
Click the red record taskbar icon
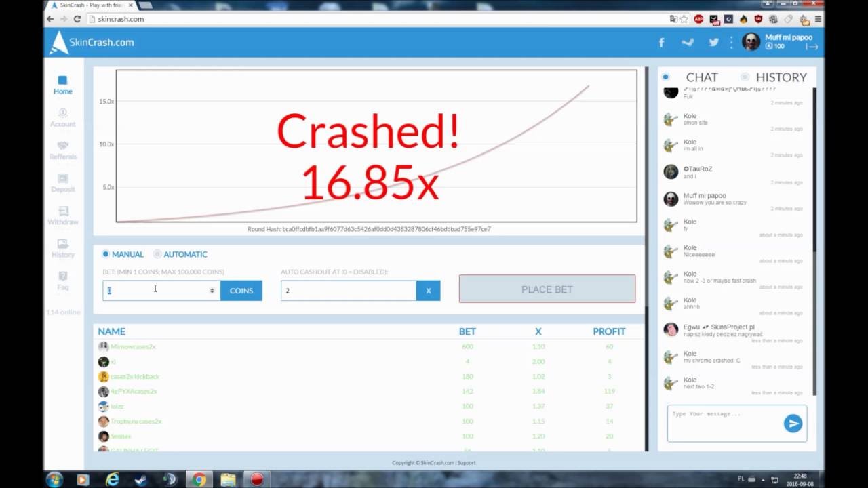click(257, 479)
